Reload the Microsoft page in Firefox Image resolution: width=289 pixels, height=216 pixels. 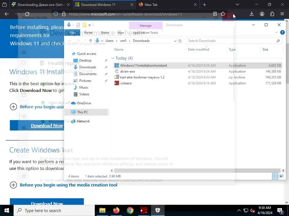pyautogui.click(x=27, y=14)
